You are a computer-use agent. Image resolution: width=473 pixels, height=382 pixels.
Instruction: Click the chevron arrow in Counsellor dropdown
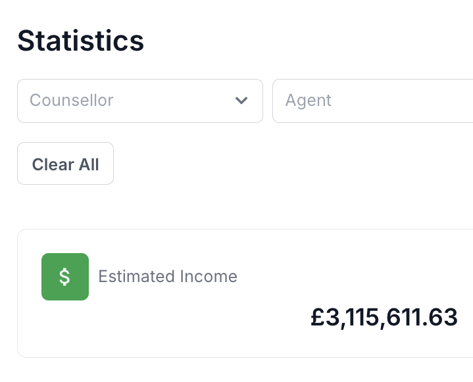[241, 101]
